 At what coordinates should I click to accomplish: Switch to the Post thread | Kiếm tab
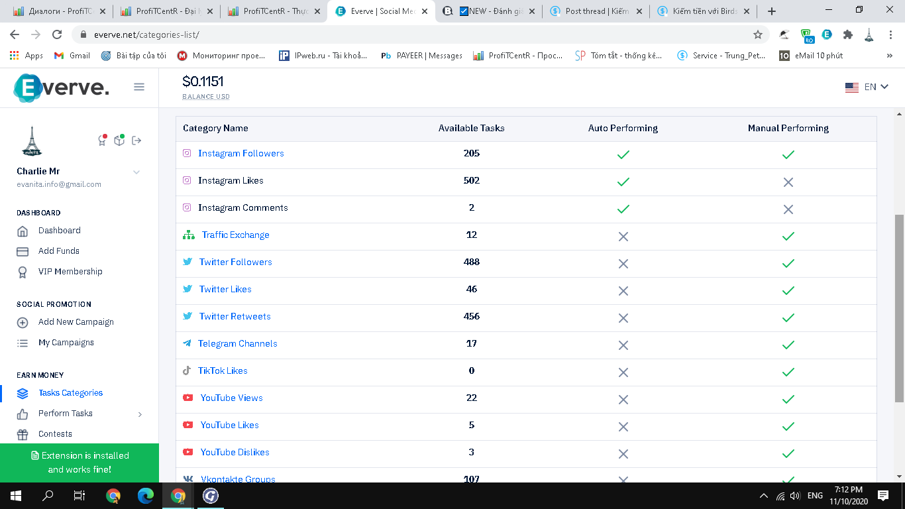pyautogui.click(x=596, y=11)
